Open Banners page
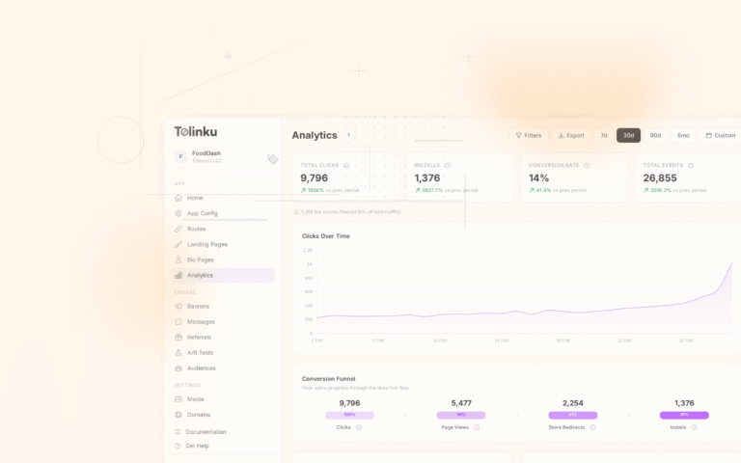 click(223, 306)
